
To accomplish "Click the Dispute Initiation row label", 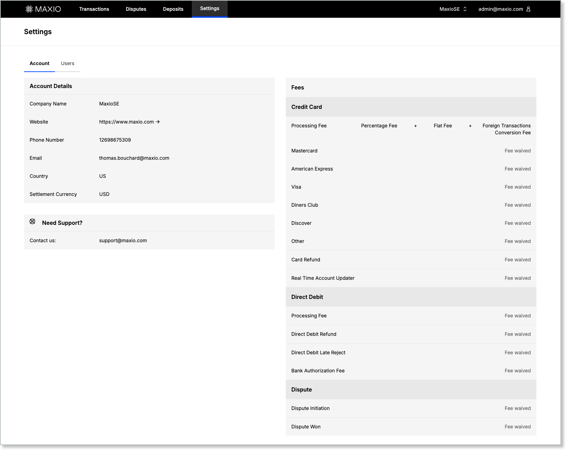I will (310, 408).
